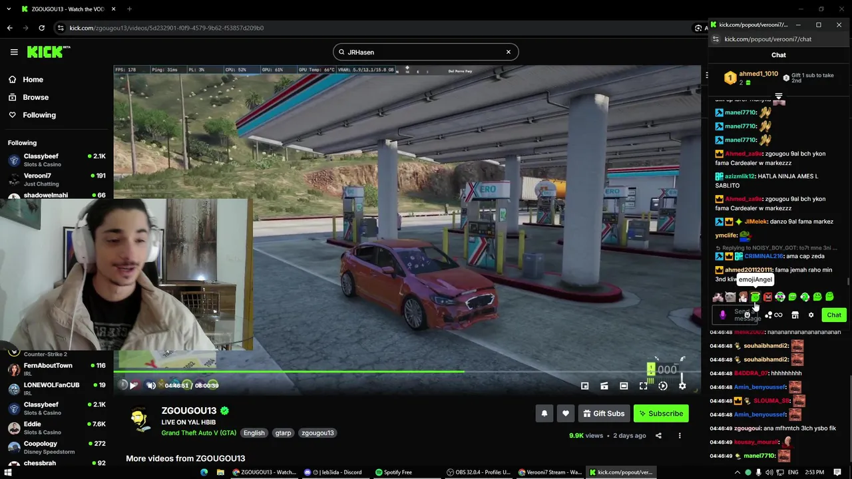852x479 pixels.
Task: Click the purple microphone icon in chat
Action: click(723, 315)
